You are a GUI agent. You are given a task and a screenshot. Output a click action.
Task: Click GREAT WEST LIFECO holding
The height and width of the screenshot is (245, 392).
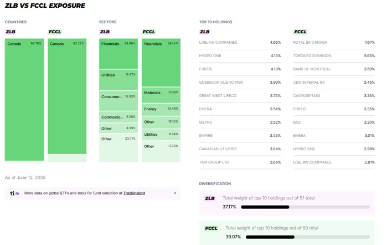(218, 95)
